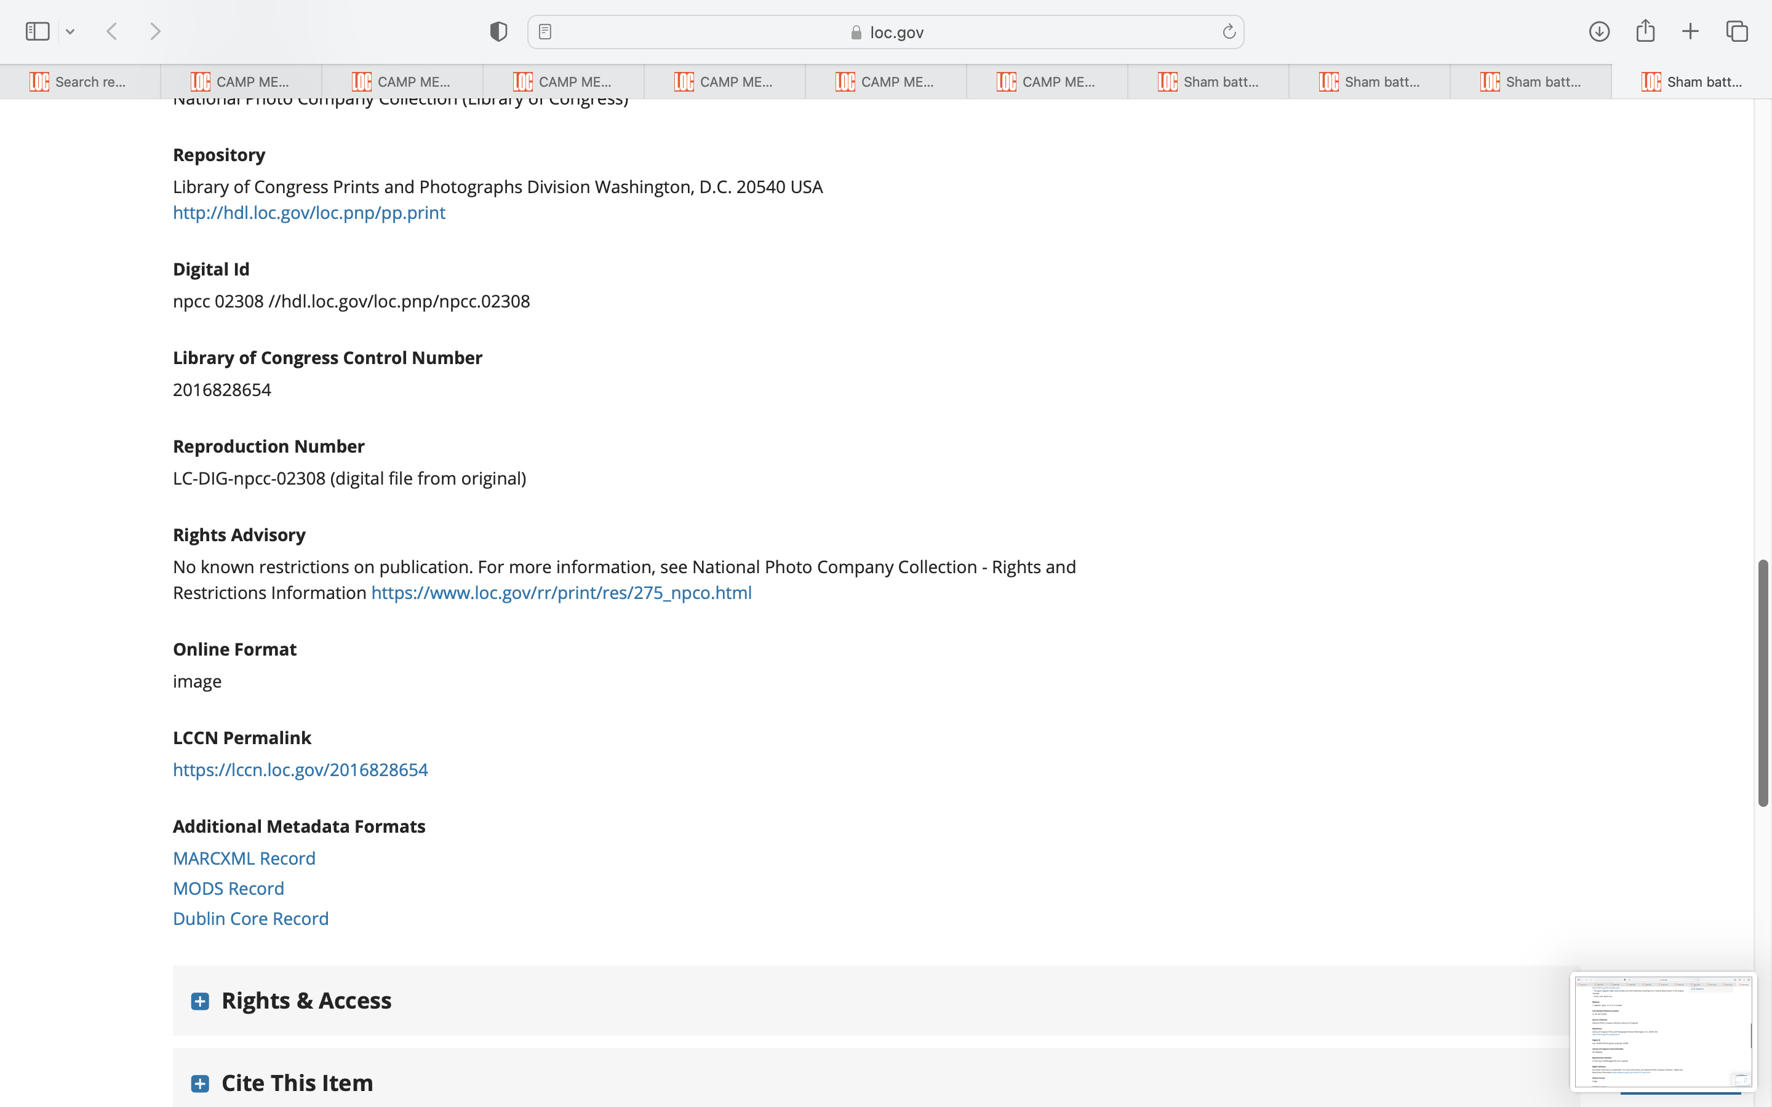Show tab overview icon
Viewport: 1772px width, 1107px height.
[x=1737, y=31]
